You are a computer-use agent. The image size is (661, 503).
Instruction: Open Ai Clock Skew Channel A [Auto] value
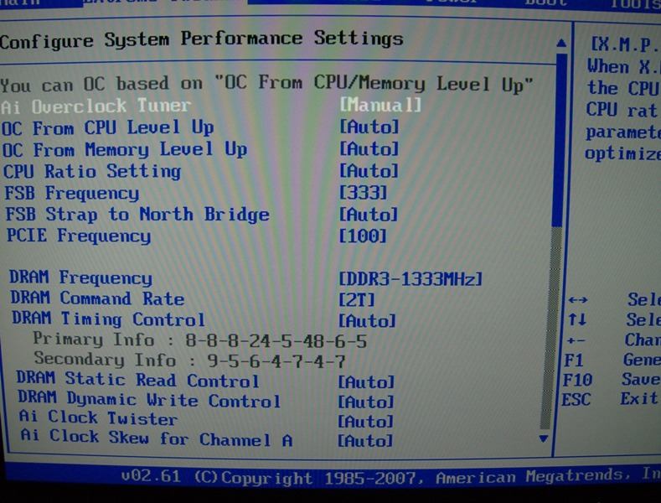point(365,441)
